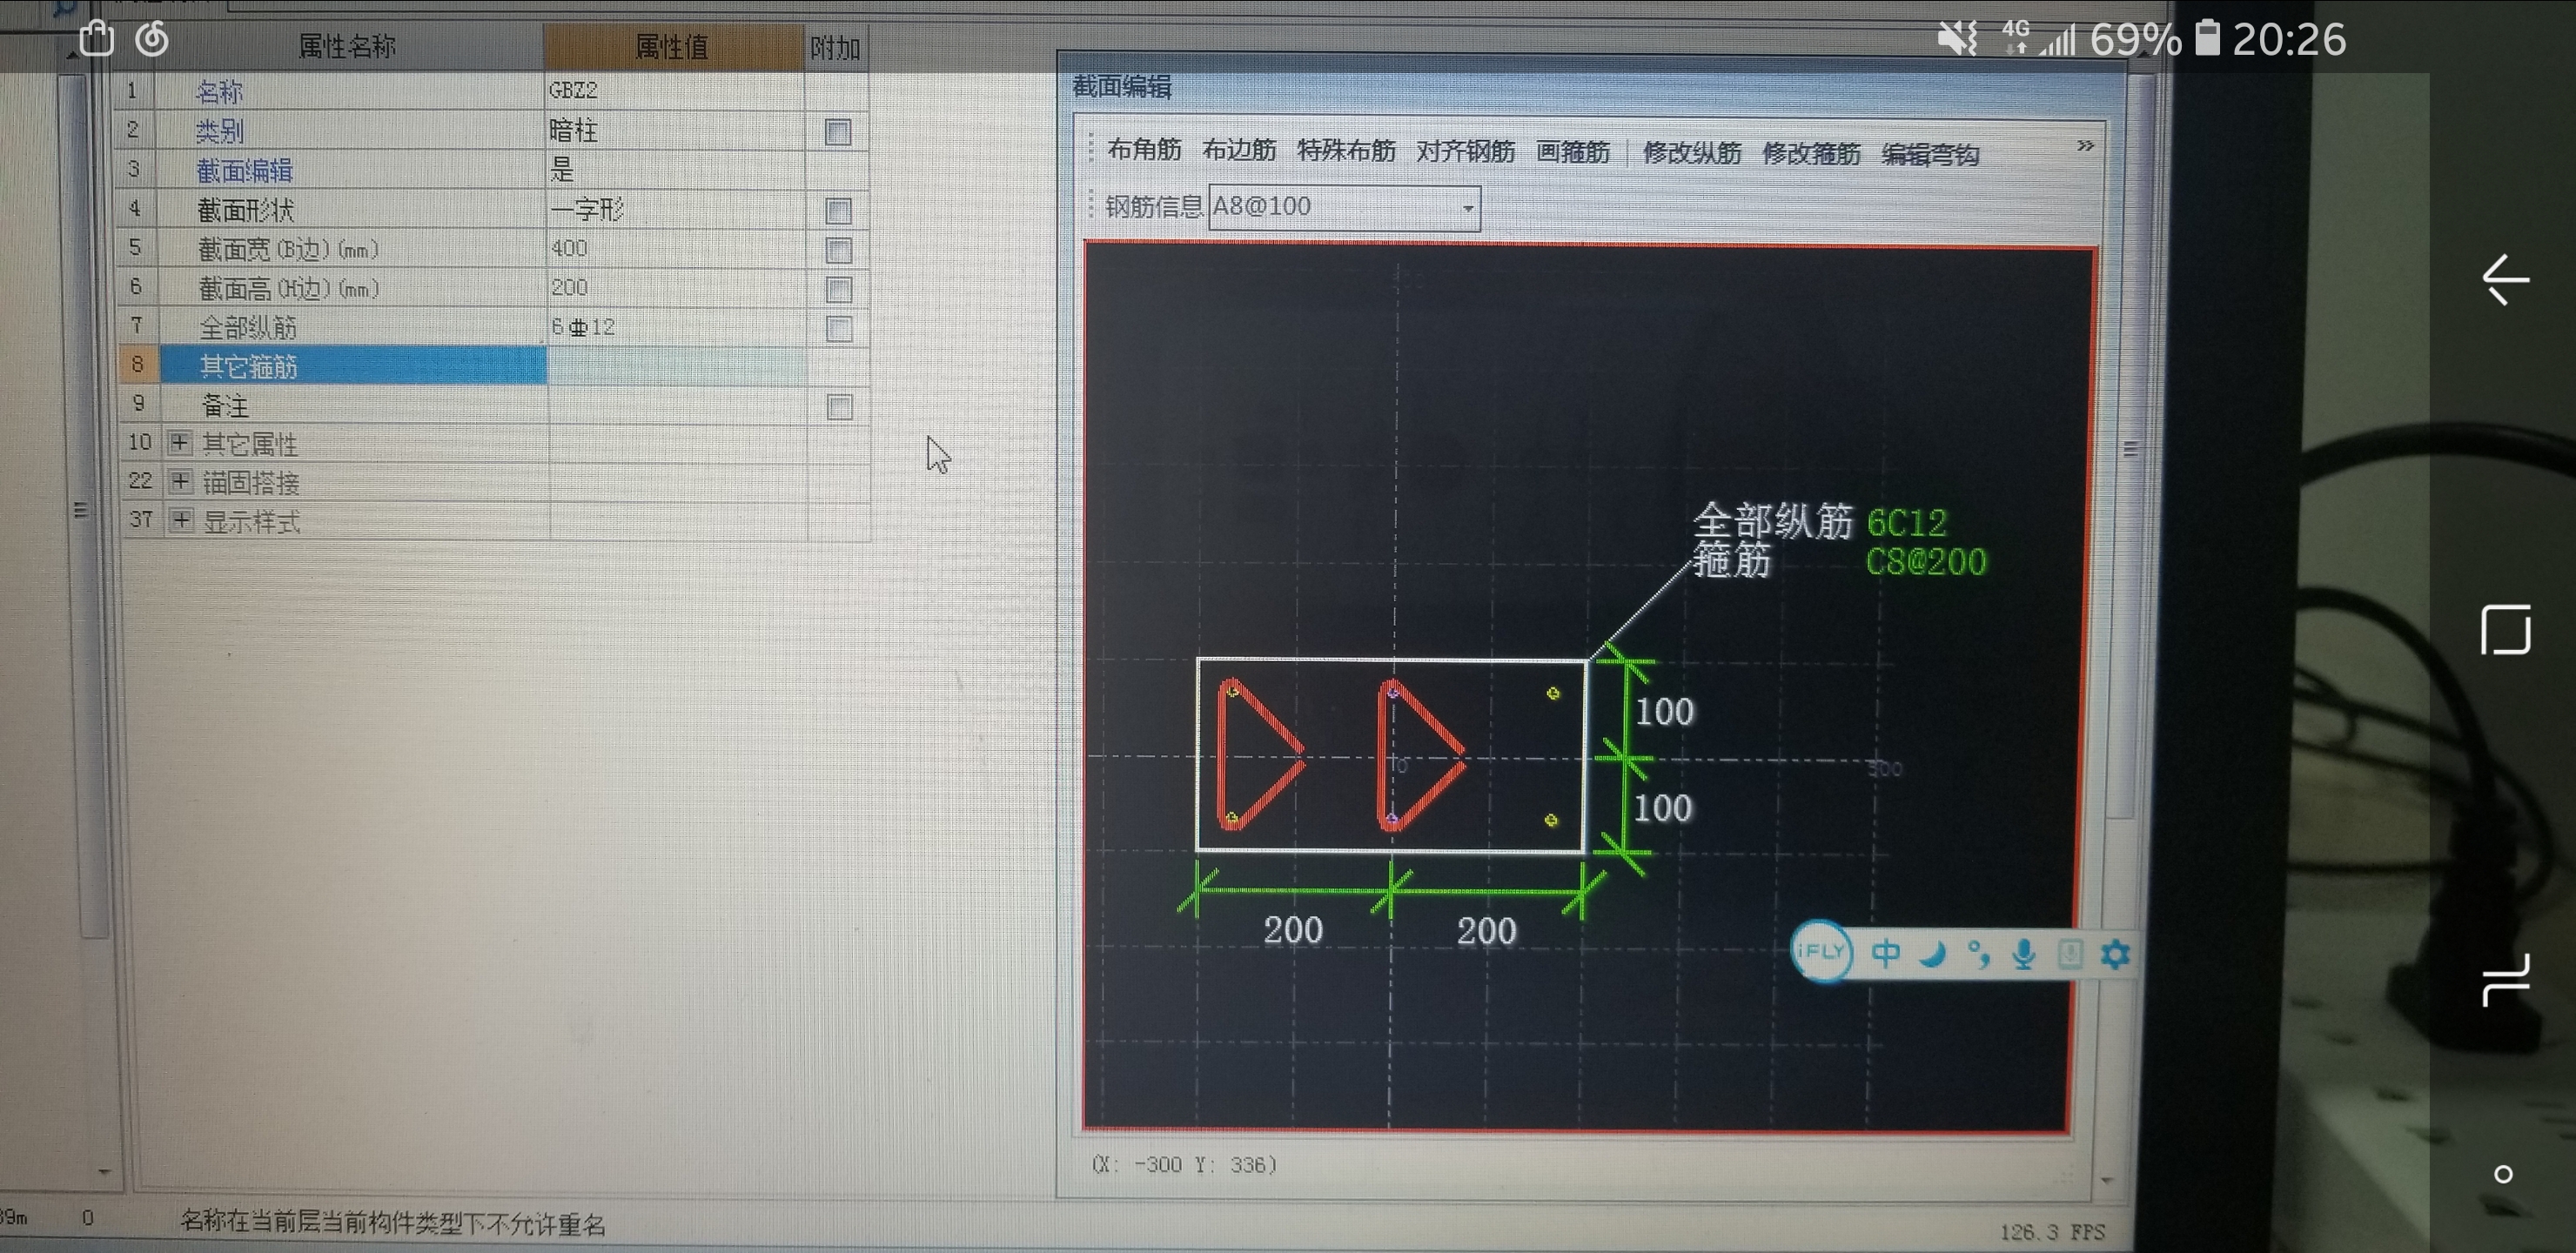Click the 一字形 shape value cell

coord(675,209)
